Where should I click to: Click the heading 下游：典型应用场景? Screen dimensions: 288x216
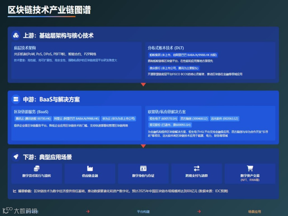point(47,157)
